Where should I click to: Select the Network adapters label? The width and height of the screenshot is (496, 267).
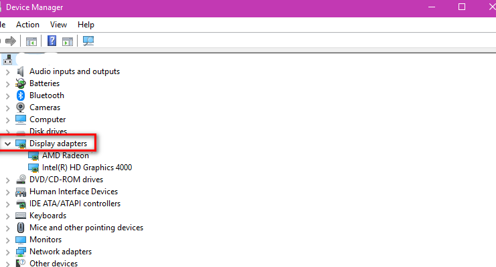(x=61, y=252)
